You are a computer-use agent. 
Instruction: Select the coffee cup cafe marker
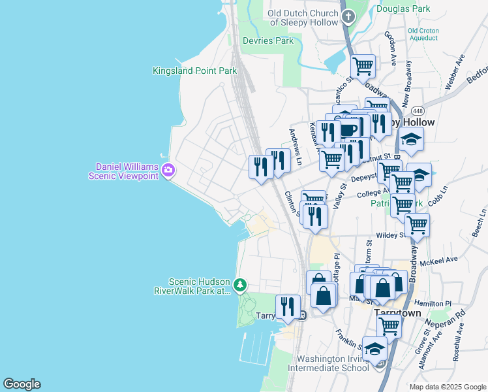point(350,129)
